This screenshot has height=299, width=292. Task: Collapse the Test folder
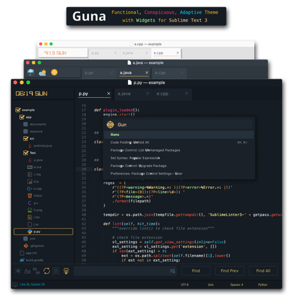pos(25,153)
